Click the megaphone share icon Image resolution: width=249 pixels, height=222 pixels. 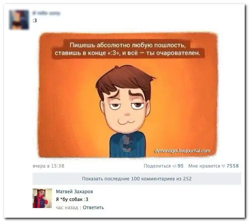click(x=174, y=166)
